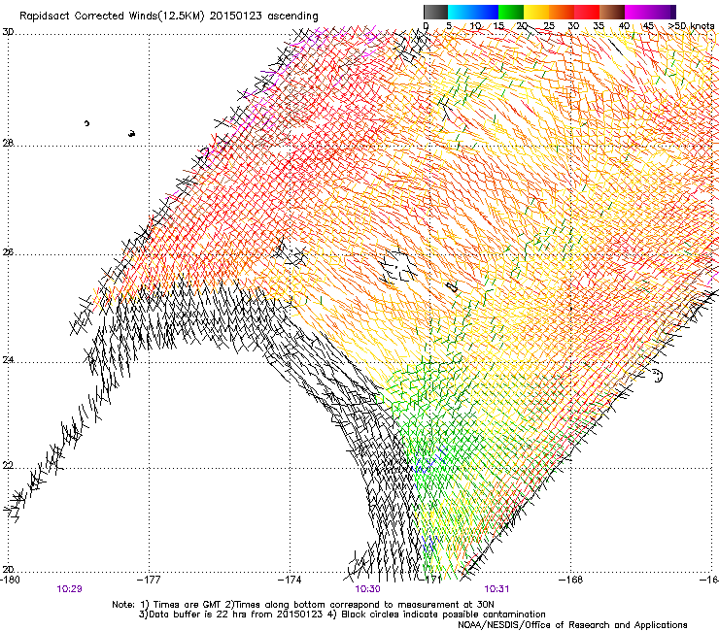719x631 pixels.
Task: Choose the brown 35-40 knots legend segment
Action: point(612,12)
